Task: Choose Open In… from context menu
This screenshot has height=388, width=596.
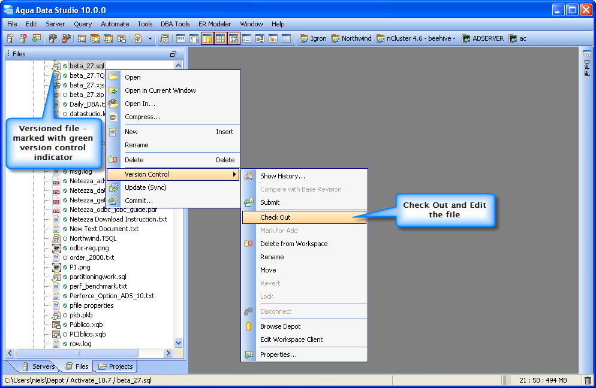Action: coord(173,104)
